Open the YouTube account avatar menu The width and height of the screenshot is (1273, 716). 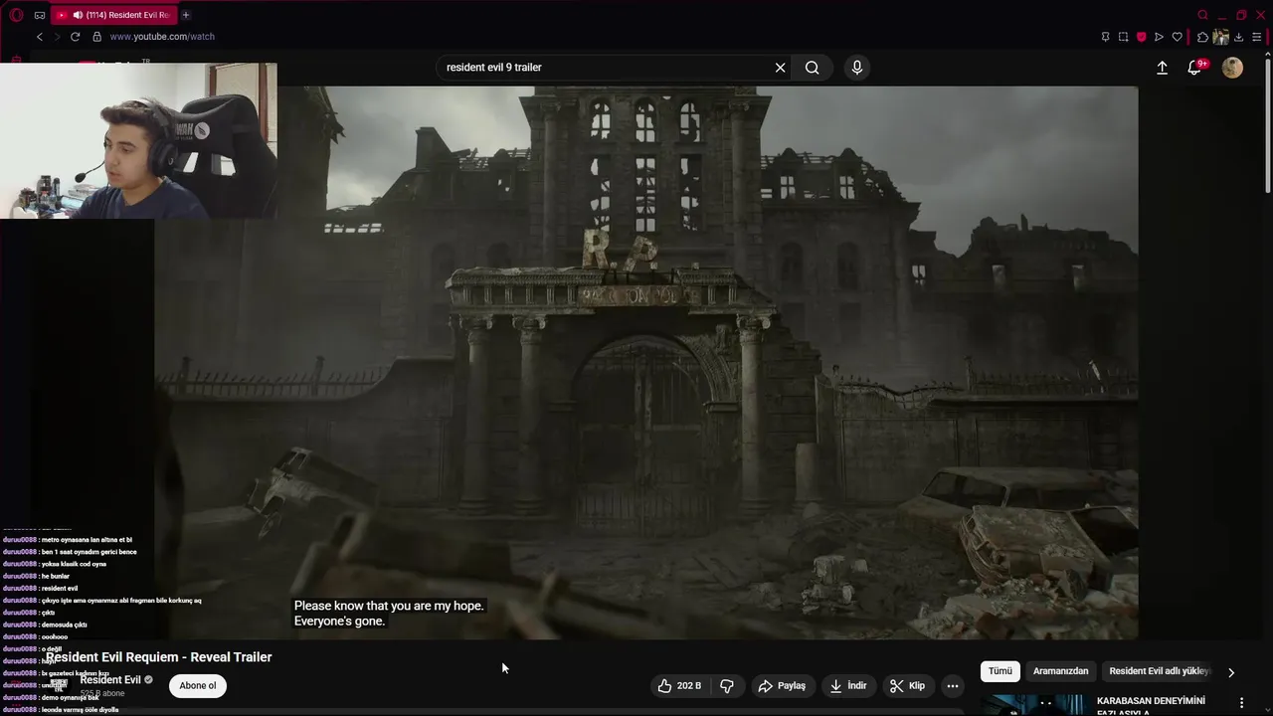coord(1232,68)
